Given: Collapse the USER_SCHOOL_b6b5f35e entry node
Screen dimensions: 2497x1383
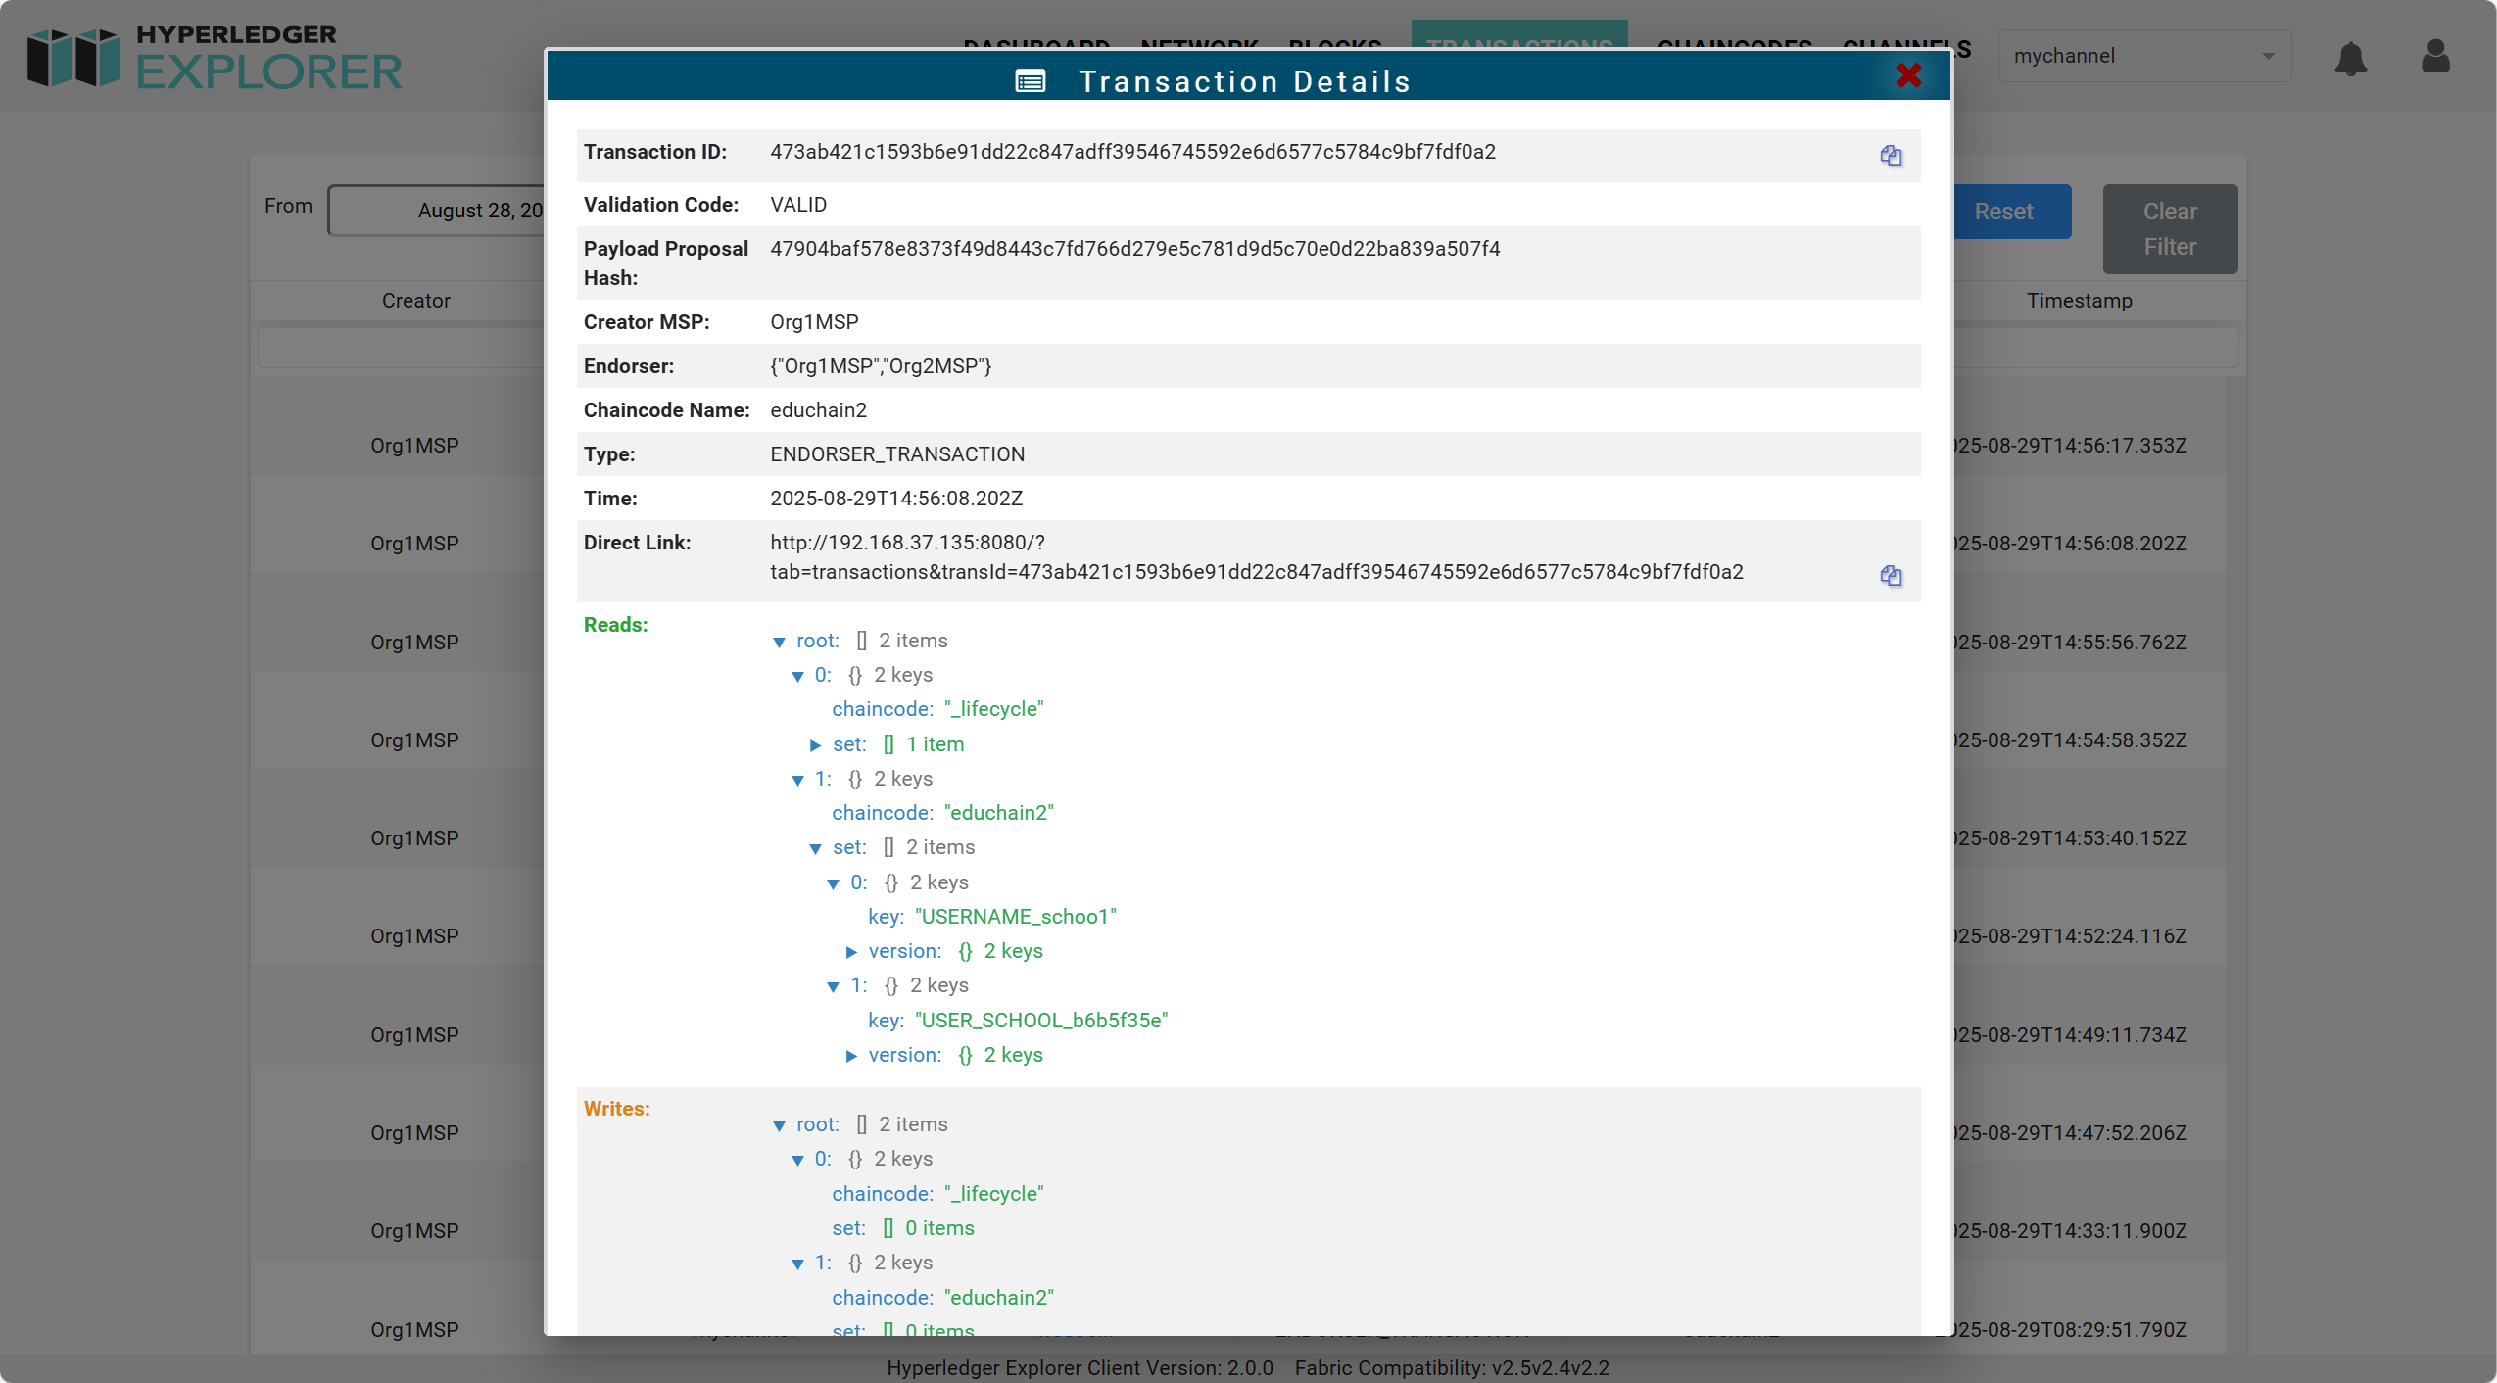Looking at the screenshot, I should click(833, 986).
